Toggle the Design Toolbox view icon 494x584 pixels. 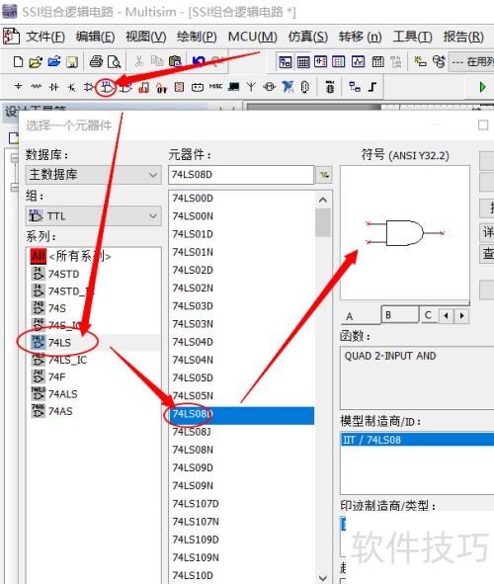tap(286, 62)
